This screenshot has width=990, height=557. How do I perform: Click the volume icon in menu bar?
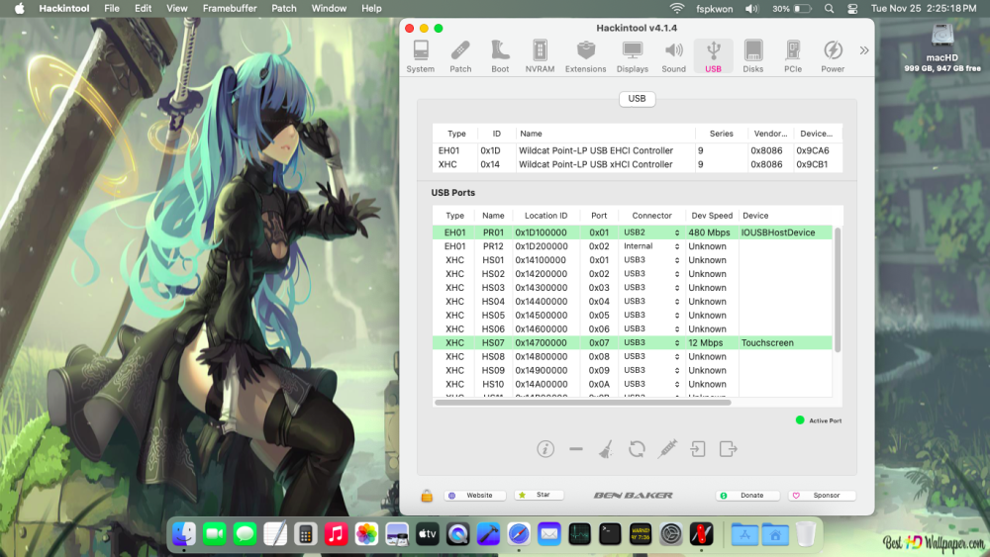point(751,8)
